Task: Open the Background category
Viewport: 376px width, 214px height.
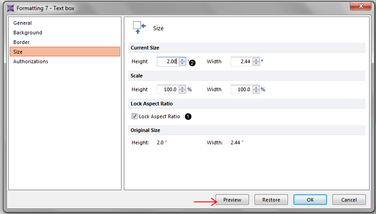Action: 28,33
